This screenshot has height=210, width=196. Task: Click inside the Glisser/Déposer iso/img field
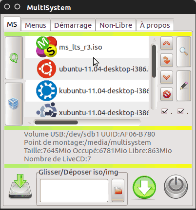pyautogui.click(x=74, y=191)
